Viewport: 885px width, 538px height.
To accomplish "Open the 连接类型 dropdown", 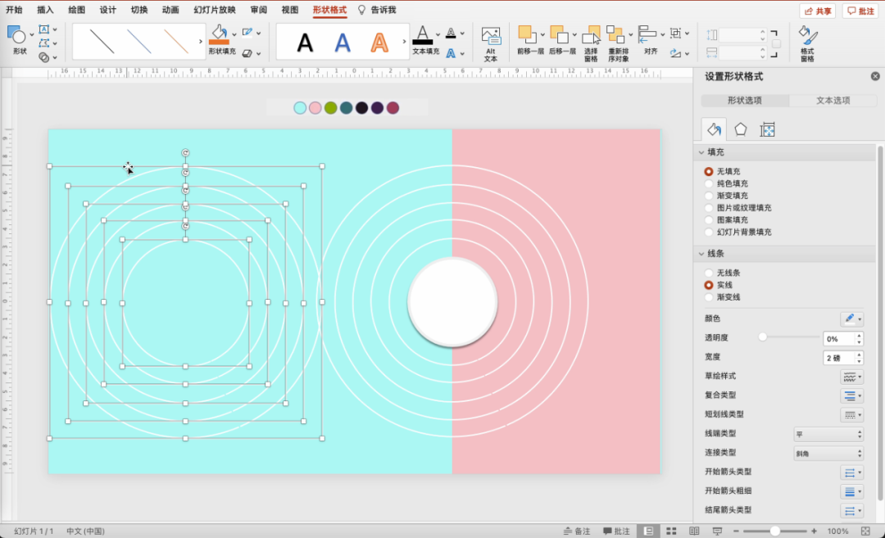I will (x=828, y=453).
